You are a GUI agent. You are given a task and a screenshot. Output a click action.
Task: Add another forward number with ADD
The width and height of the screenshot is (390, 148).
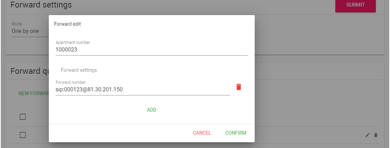pos(152,110)
